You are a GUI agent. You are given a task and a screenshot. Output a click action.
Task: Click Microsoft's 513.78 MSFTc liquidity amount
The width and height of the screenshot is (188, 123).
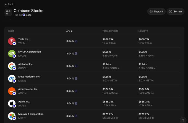[147, 118]
